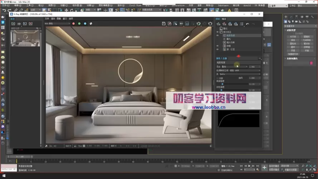Activate the region render selection icon
The height and width of the screenshot is (179, 318).
coord(175,24)
